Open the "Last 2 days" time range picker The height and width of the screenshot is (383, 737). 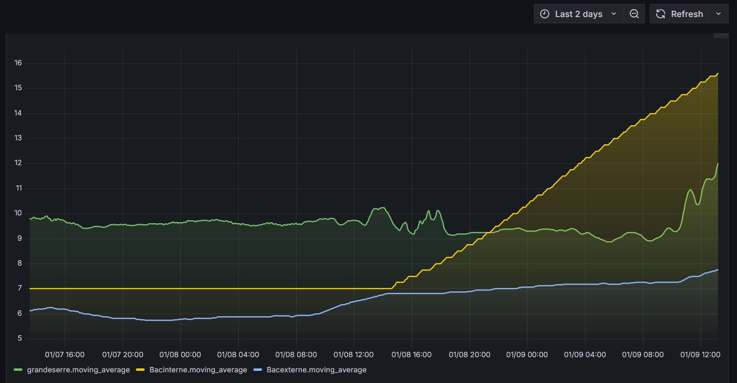(578, 14)
